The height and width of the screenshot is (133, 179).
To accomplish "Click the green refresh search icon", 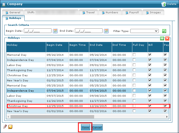I will pos(164,31).
